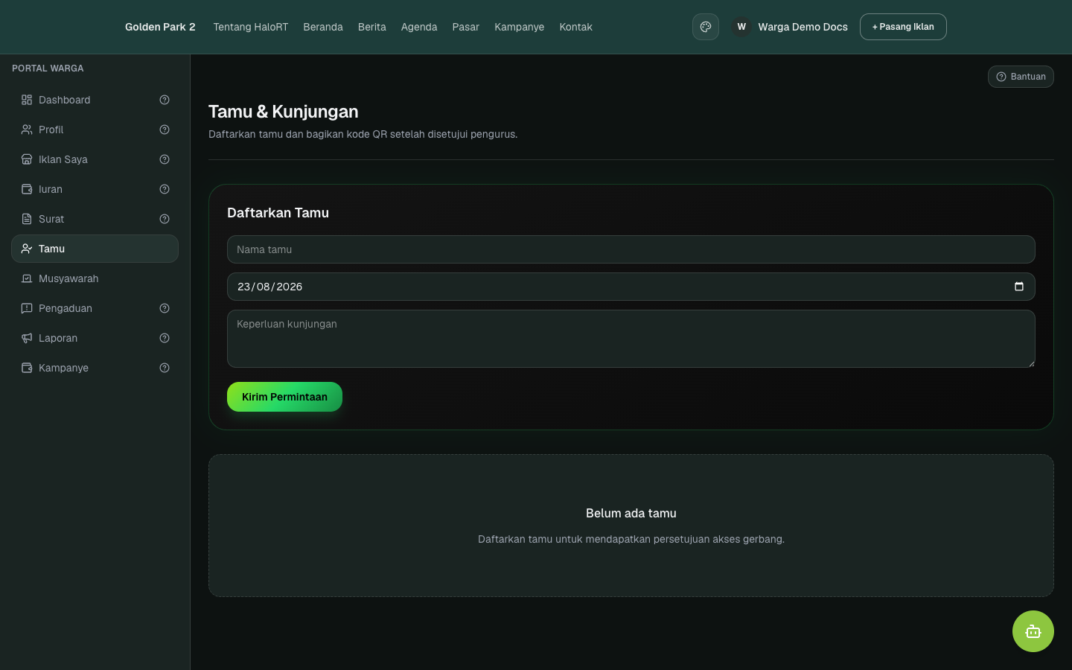Click the help icon next to Profil
Image resolution: width=1072 pixels, height=670 pixels.
click(x=165, y=130)
